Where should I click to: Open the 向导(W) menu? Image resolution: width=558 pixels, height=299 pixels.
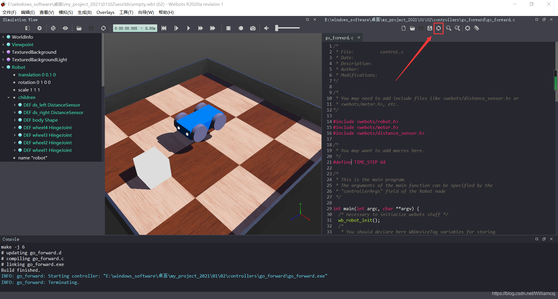[x=146, y=12]
